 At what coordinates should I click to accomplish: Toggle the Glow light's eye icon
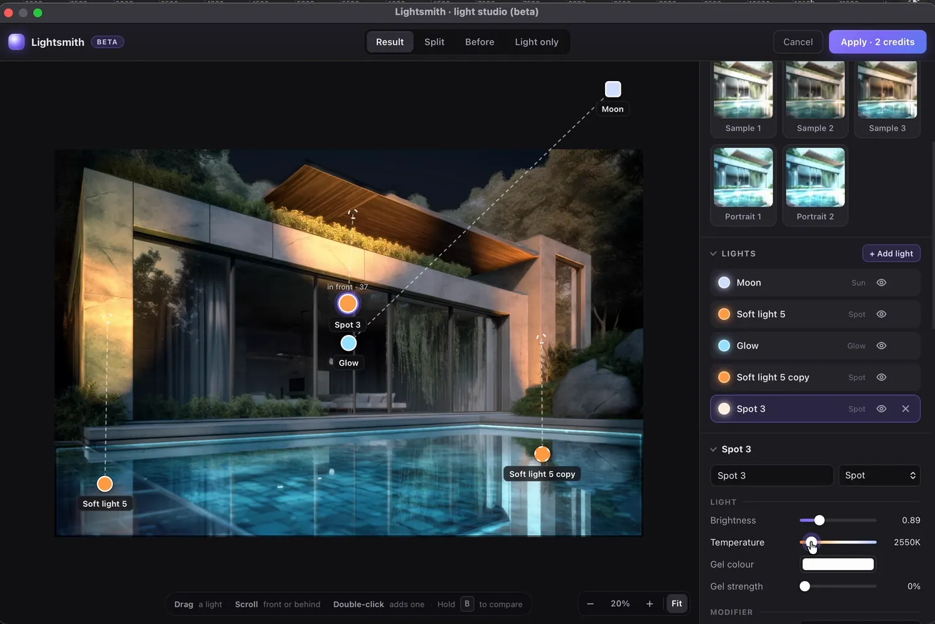tap(881, 346)
